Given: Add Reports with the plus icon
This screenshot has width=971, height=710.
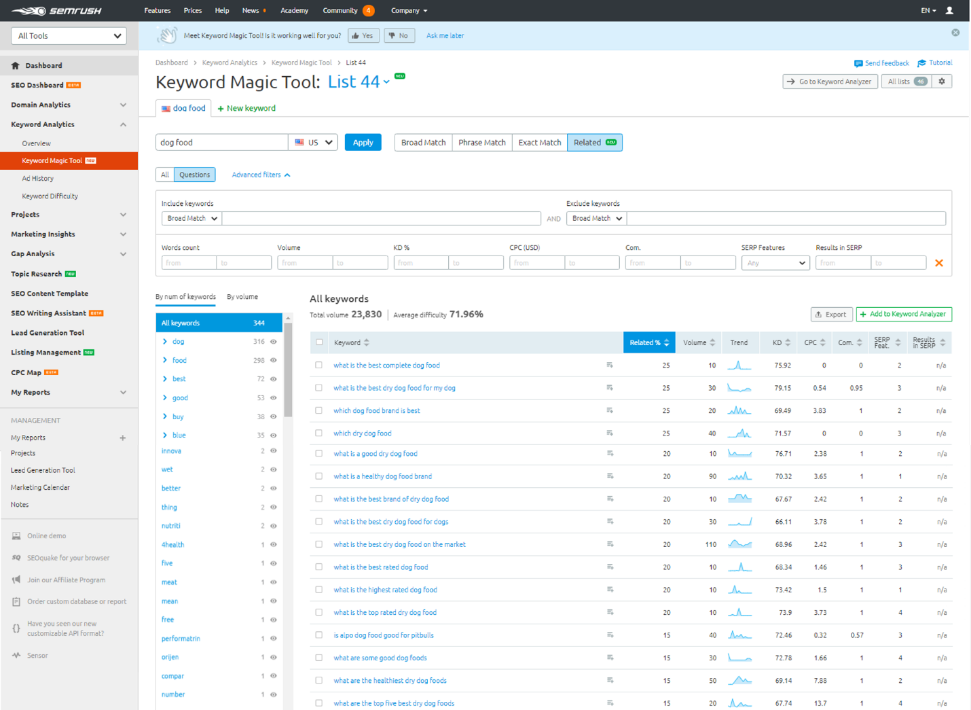Looking at the screenshot, I should [x=123, y=438].
